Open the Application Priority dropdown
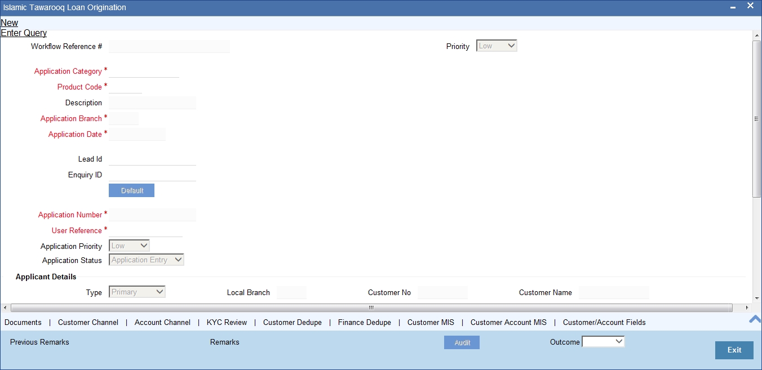 pyautogui.click(x=129, y=246)
